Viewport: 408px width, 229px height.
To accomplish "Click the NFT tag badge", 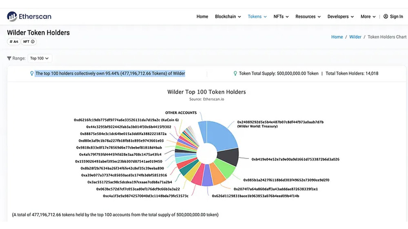I will [x=29, y=42].
